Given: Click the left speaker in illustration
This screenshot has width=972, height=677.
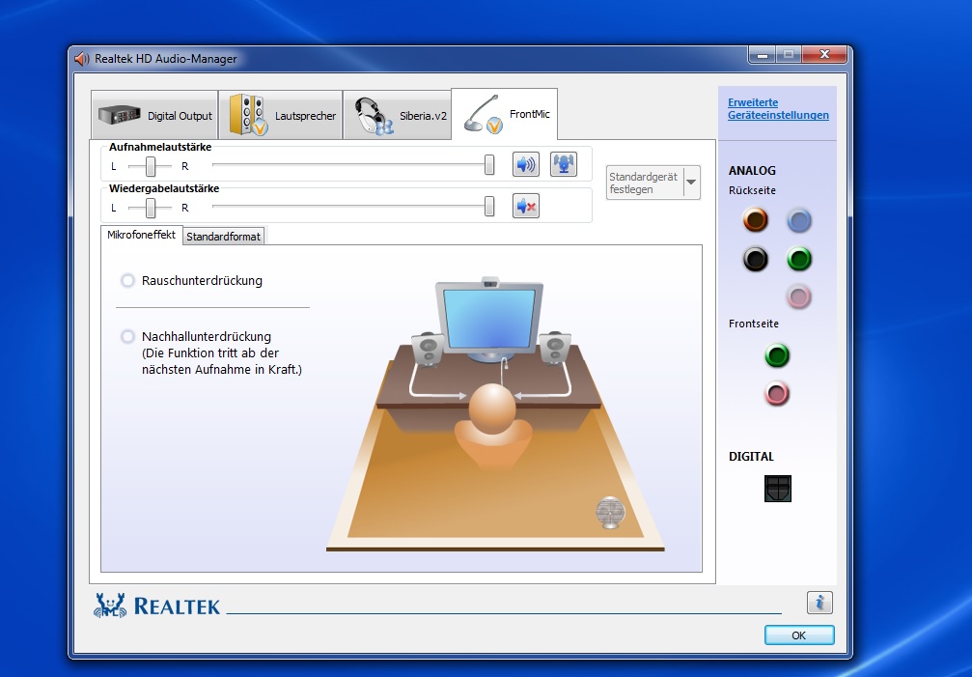Looking at the screenshot, I should pos(428,350).
